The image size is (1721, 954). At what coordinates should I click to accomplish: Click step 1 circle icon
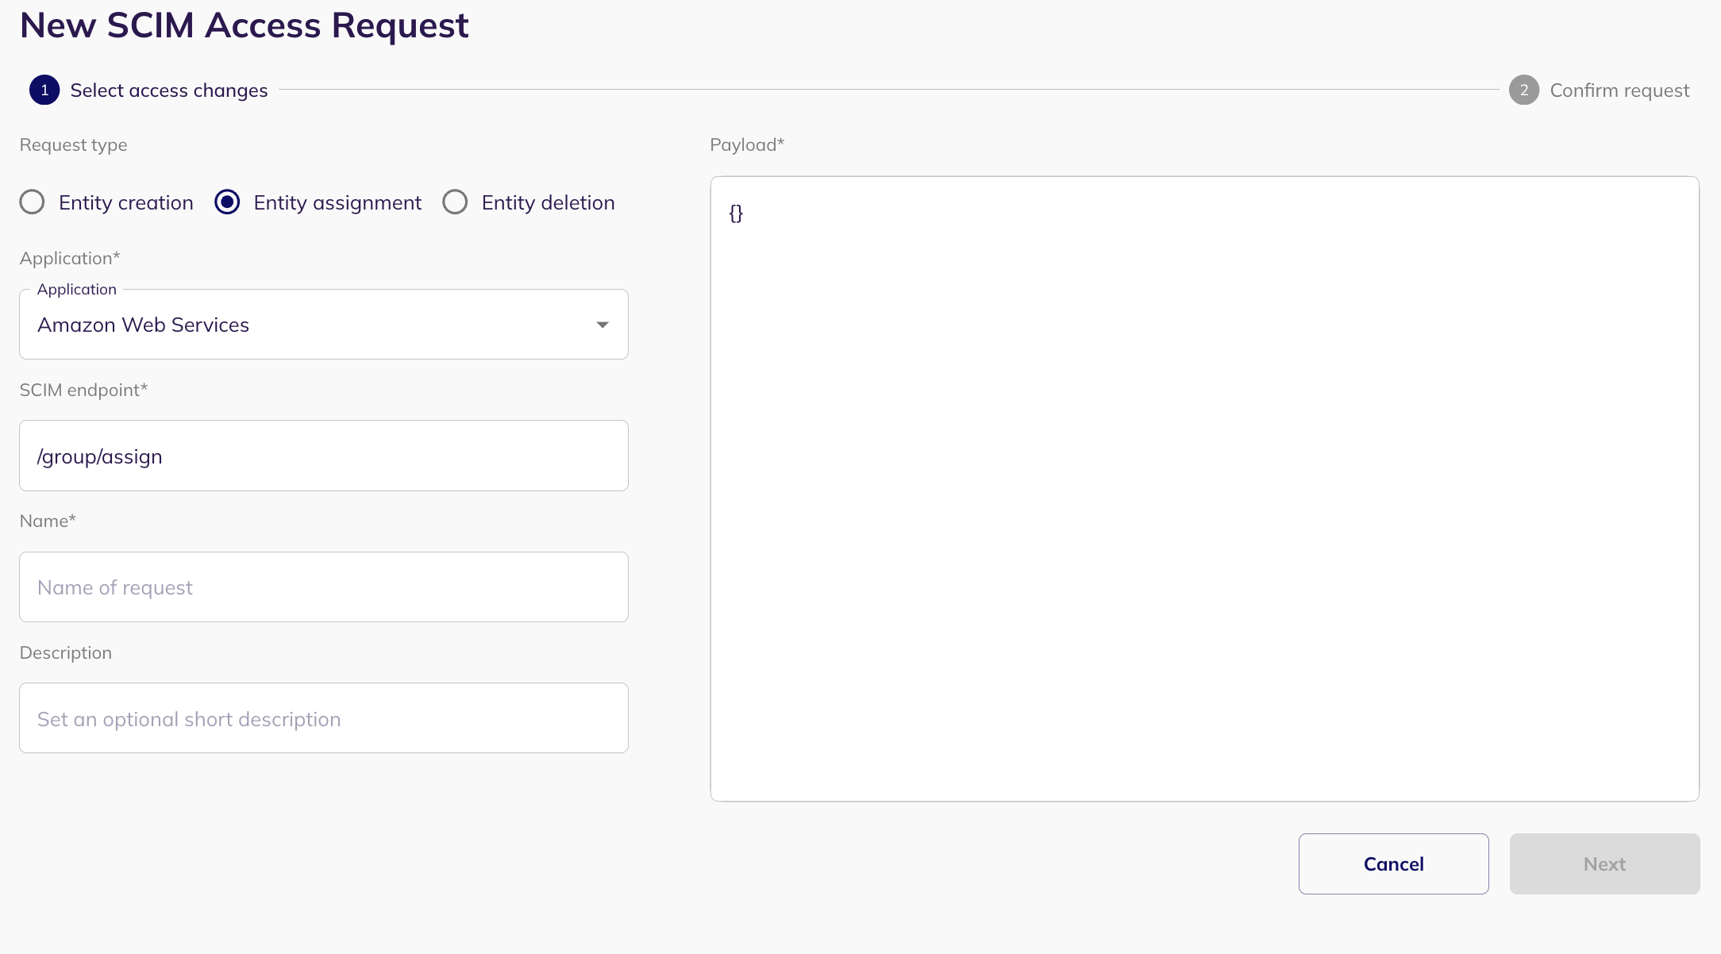tap(44, 90)
